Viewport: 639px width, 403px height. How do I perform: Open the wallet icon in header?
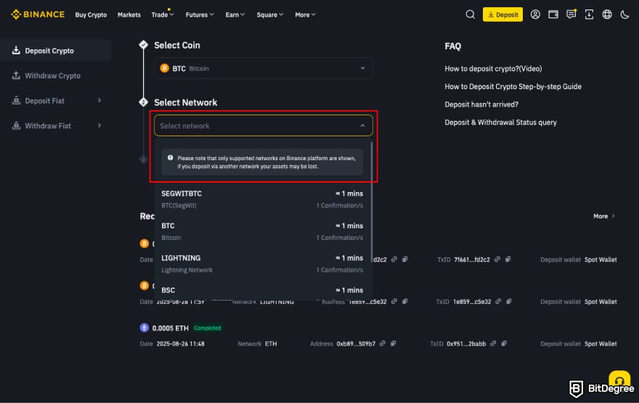point(553,14)
